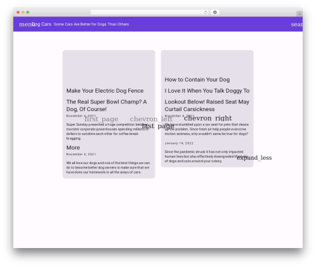316x267 pixels.
Task: Click the date 'November 4, 2021' under More
Action: click(x=81, y=154)
